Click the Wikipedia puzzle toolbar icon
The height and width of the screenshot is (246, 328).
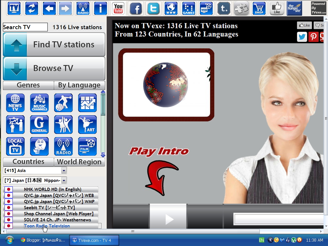coord(242,8)
